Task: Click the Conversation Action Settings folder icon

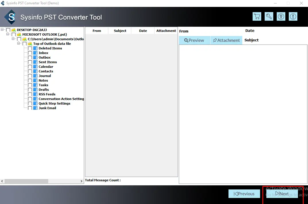Action: (35, 99)
